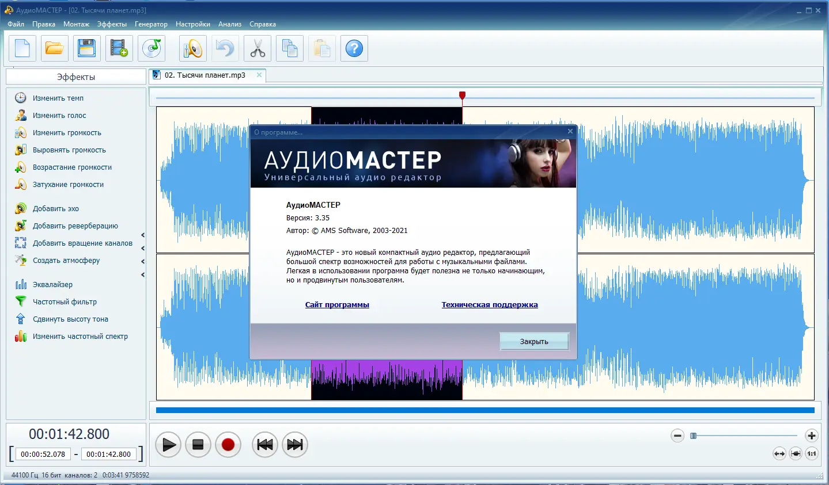829x485 pixels.
Task: Click the selection end field 00:01:42.800
Action: click(109, 454)
